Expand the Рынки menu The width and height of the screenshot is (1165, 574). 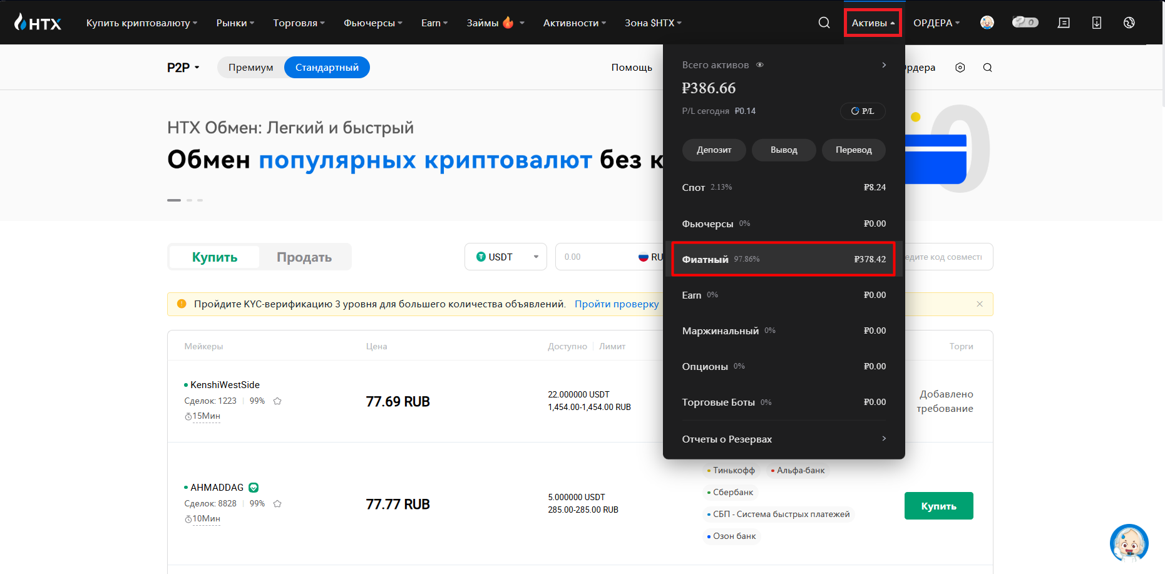point(235,23)
